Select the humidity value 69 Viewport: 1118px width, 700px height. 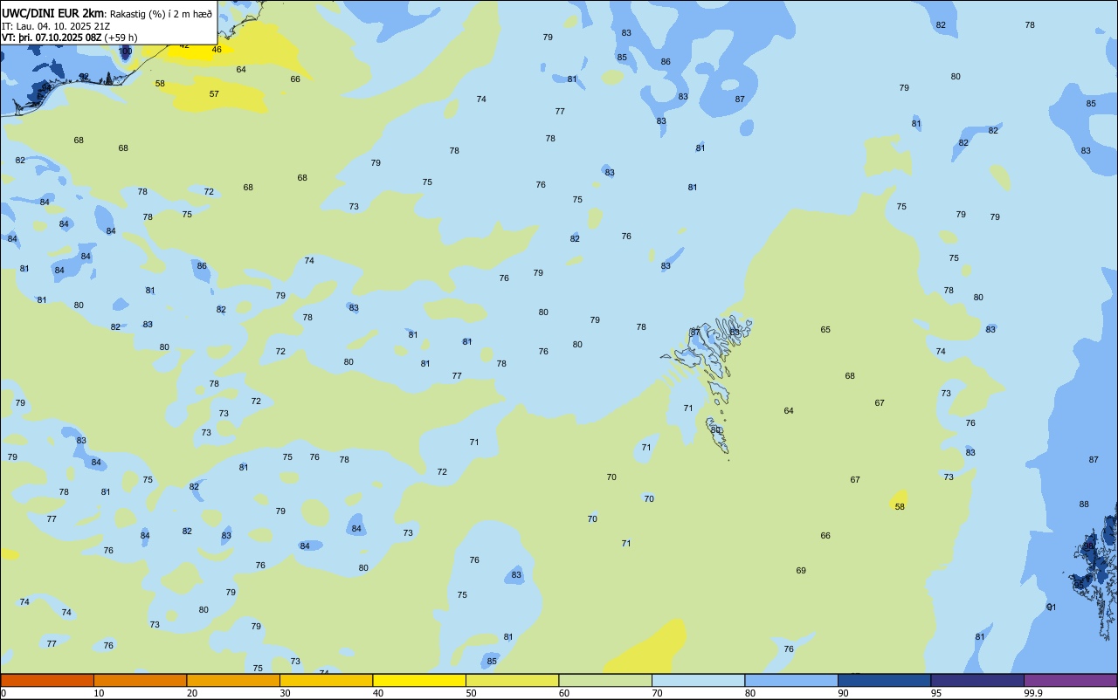(801, 570)
